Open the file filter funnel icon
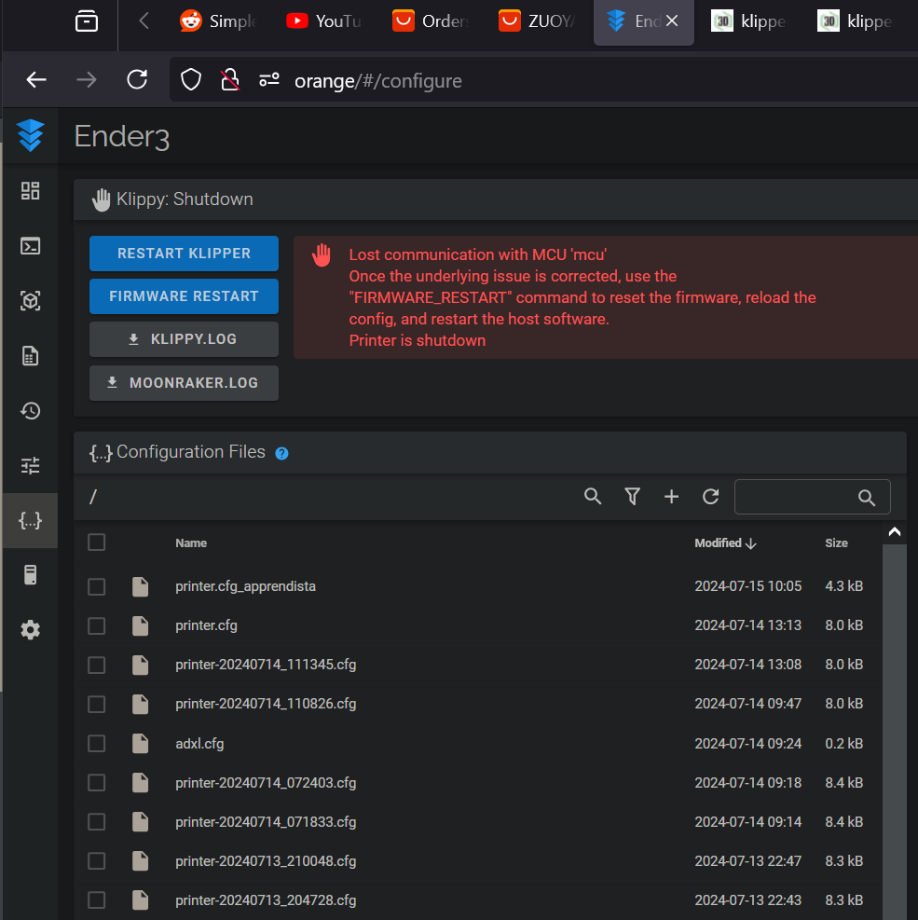The height and width of the screenshot is (920, 918). click(632, 497)
